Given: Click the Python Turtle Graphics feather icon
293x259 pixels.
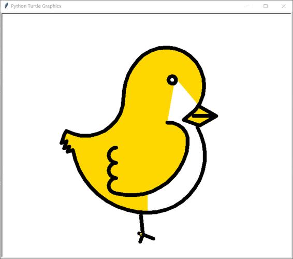Looking at the screenshot, I should 6,6.
